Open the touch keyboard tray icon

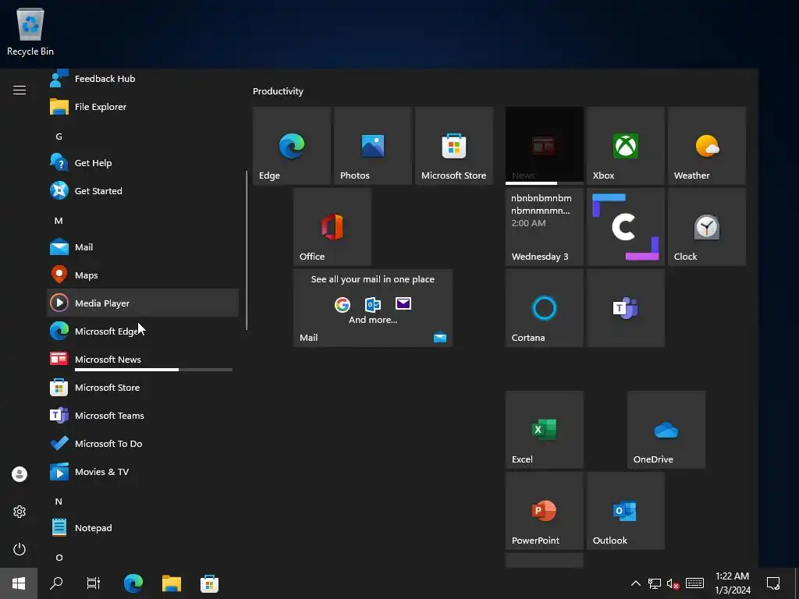pyautogui.click(x=694, y=583)
